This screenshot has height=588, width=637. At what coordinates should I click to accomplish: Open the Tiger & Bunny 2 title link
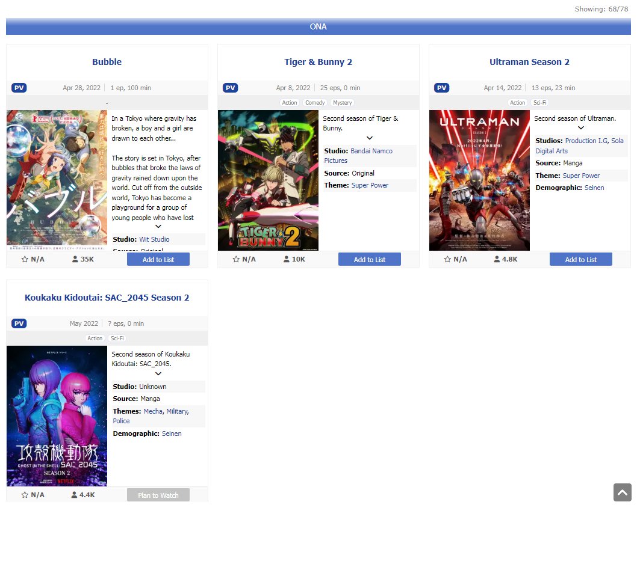318,62
